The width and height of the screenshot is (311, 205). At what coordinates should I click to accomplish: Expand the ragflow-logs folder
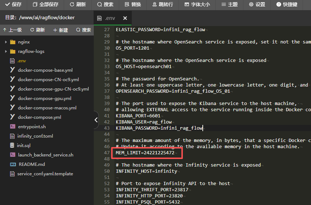click(x=6, y=51)
